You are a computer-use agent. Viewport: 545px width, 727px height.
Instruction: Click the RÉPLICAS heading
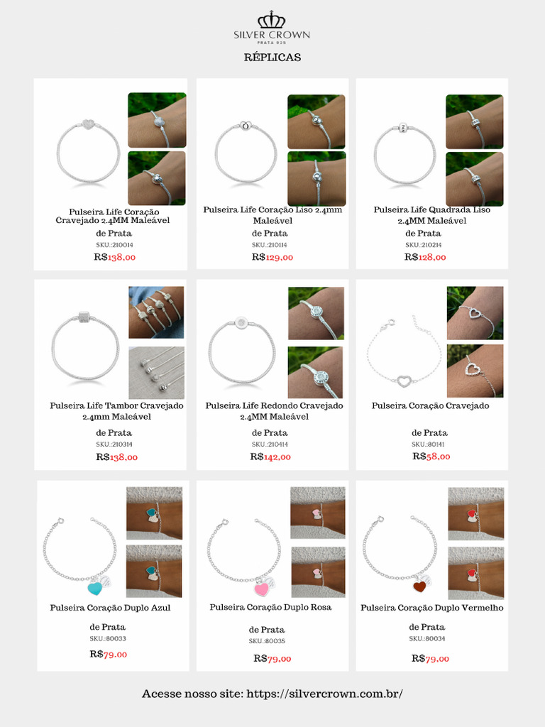tap(272, 57)
